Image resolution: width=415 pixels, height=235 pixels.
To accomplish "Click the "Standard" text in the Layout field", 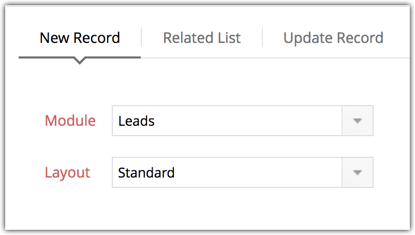I will (x=146, y=172).
